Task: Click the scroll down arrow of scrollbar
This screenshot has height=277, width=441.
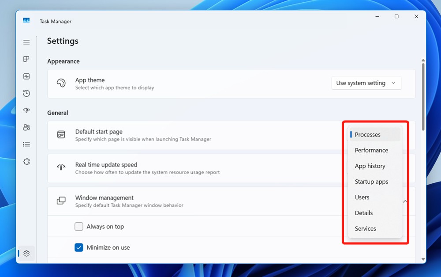Action: (423, 259)
